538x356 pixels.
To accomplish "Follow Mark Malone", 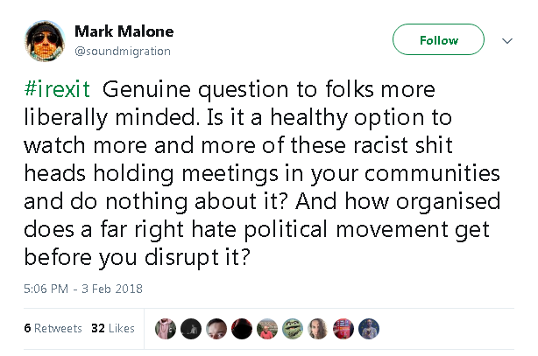I will [x=438, y=40].
